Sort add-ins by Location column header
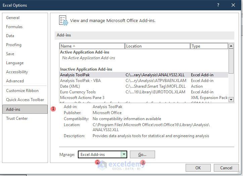 157,46
